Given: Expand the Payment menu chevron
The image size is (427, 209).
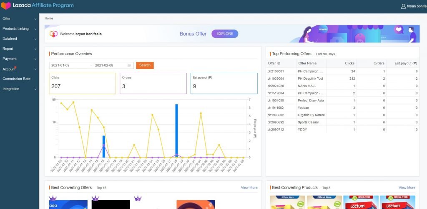Looking at the screenshot, I should coord(35,59).
